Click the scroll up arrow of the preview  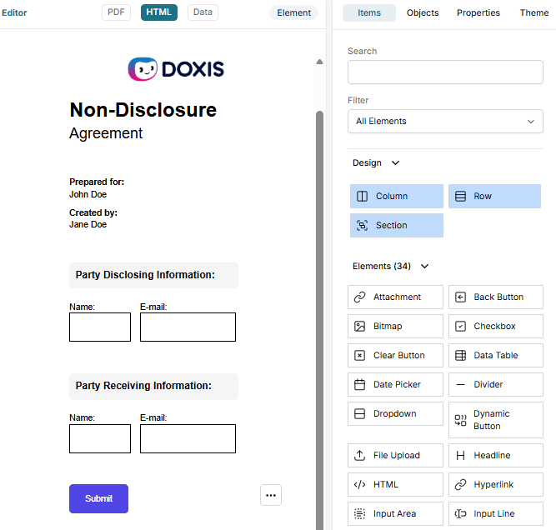coord(319,62)
